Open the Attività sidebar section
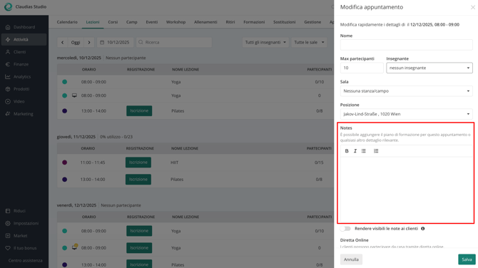The image size is (478, 268). point(24,40)
